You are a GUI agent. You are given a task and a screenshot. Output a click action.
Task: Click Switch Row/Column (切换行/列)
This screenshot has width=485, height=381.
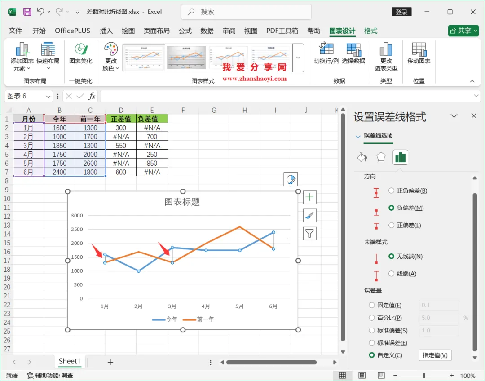(326, 53)
